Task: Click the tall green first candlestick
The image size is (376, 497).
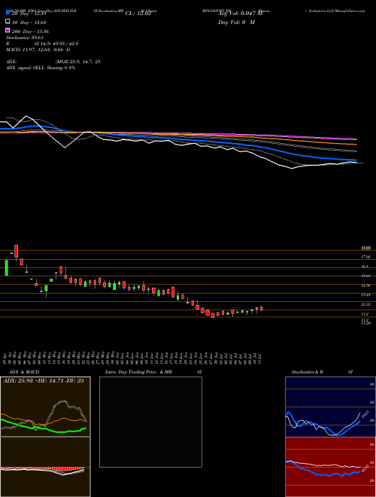Action: (x=6, y=267)
